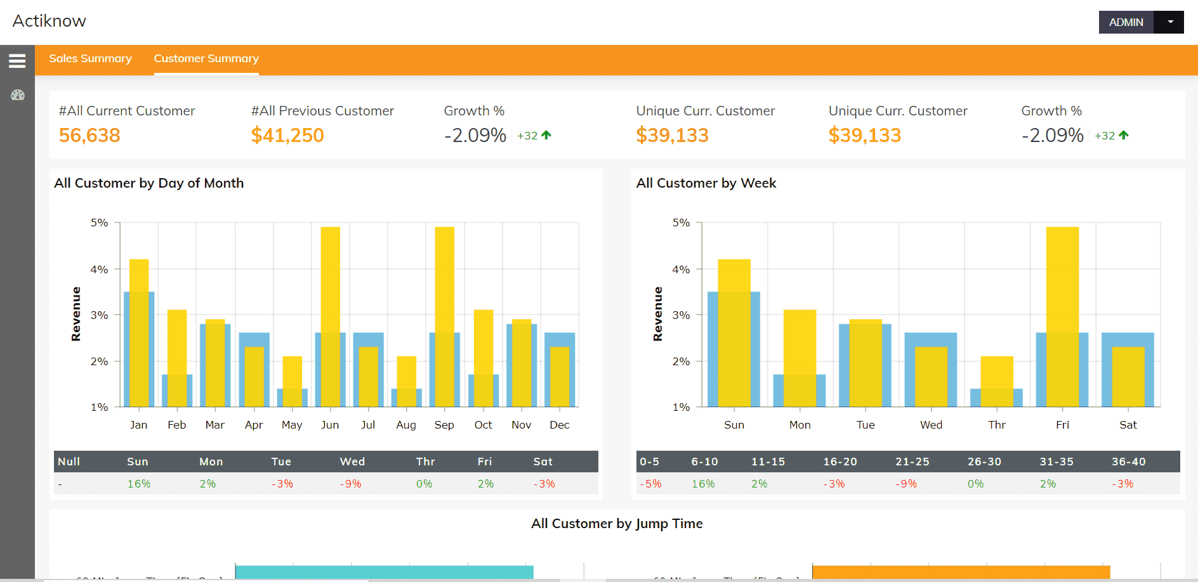Click the 16-20 column header

click(x=840, y=462)
